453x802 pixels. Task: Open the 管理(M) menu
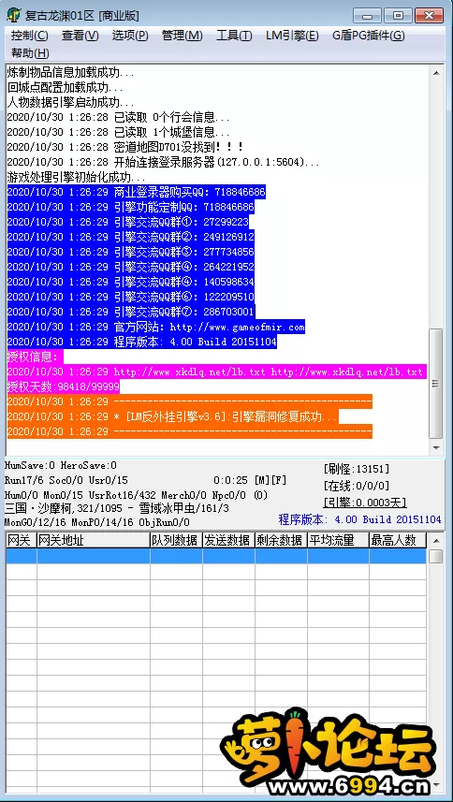point(182,36)
